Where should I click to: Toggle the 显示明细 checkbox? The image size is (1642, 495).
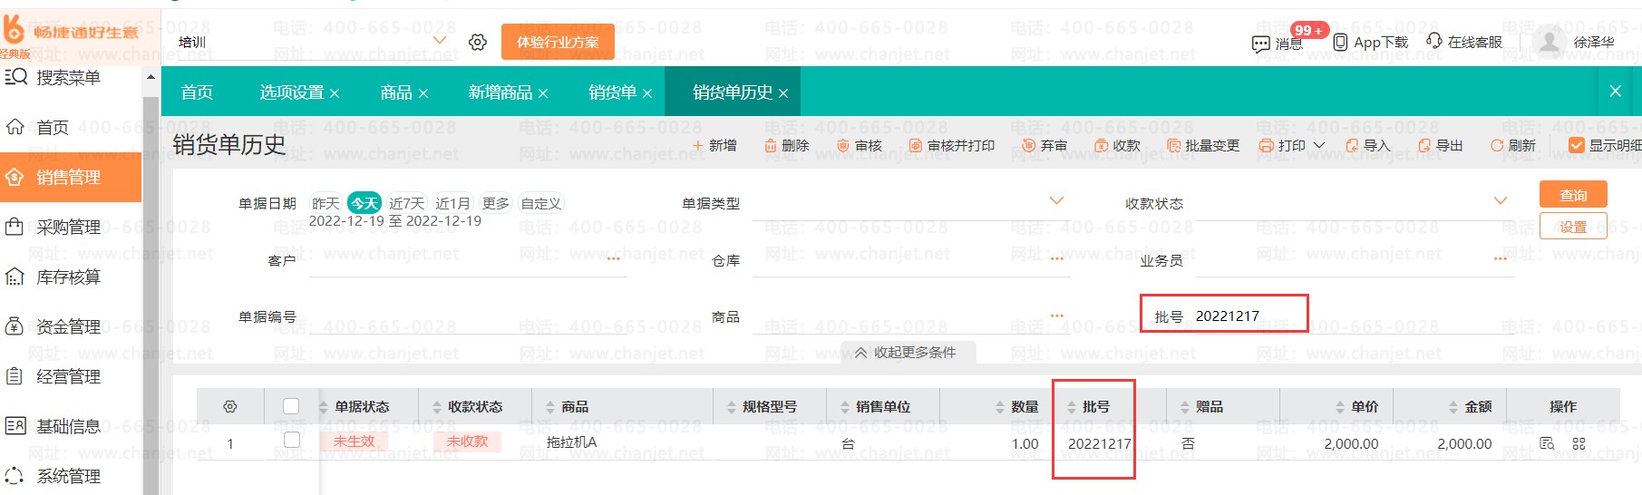pyautogui.click(x=1577, y=145)
